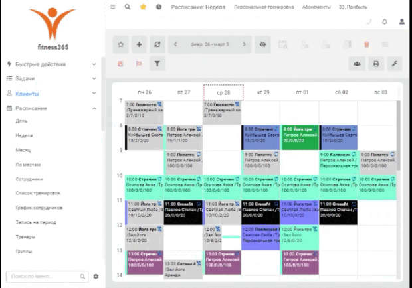Refresh the schedule

(157, 44)
